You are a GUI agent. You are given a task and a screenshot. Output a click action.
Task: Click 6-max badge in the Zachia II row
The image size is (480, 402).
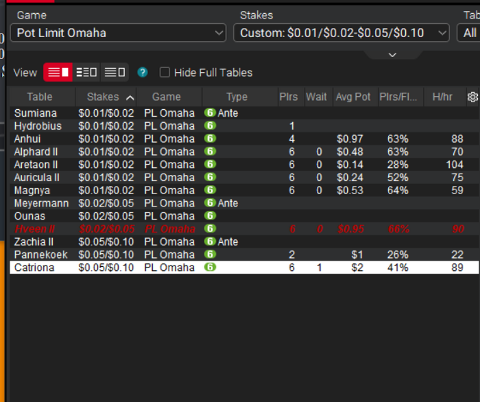click(210, 241)
